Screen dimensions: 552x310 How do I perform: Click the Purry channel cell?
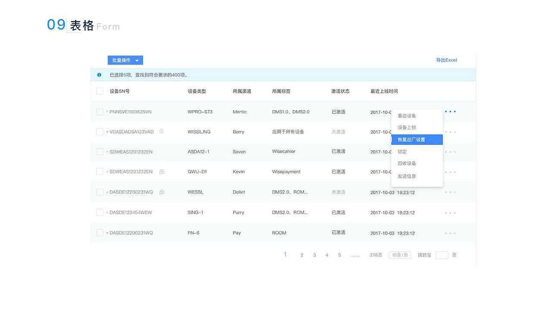pyautogui.click(x=238, y=213)
